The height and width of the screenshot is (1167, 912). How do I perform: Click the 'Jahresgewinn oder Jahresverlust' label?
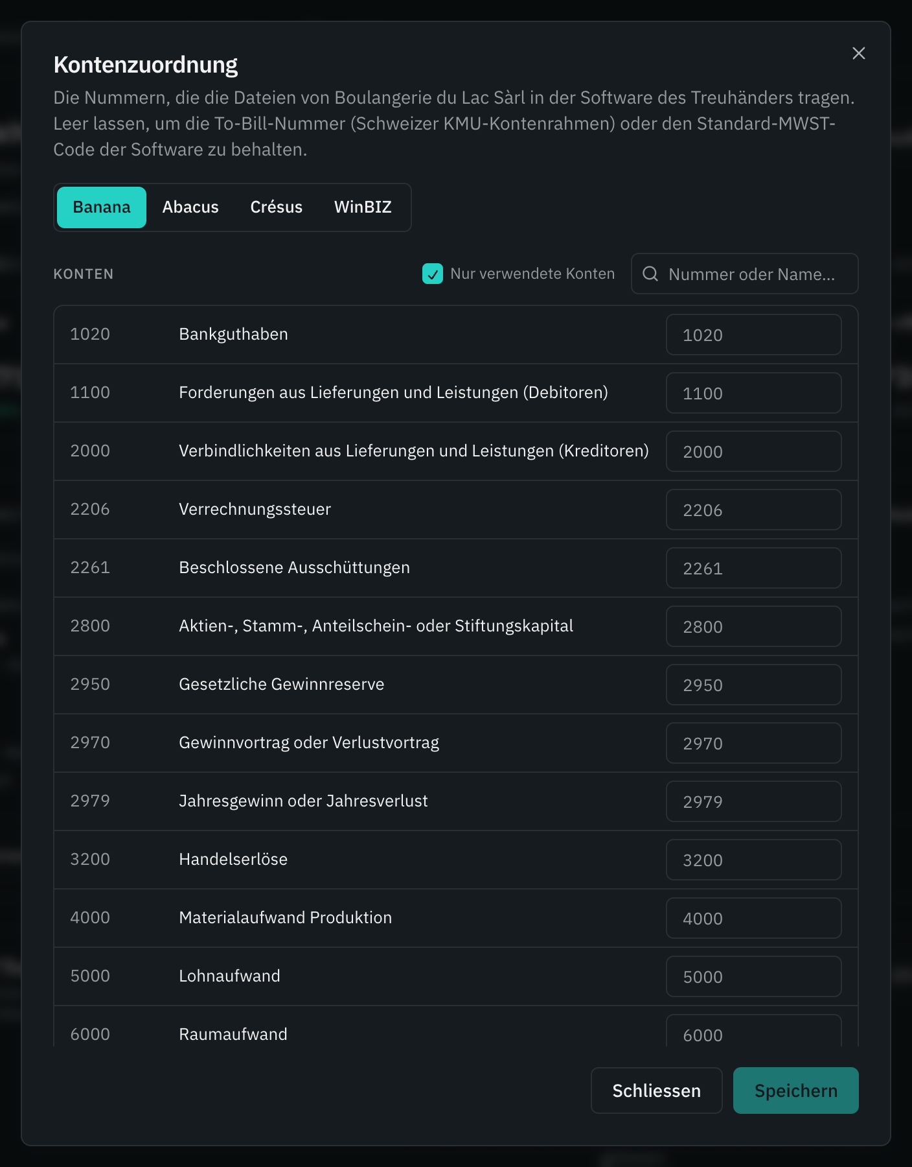pyautogui.click(x=303, y=801)
